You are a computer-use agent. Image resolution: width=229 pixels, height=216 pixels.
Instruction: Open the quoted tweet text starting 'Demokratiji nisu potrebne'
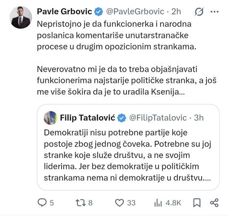pos(128,155)
